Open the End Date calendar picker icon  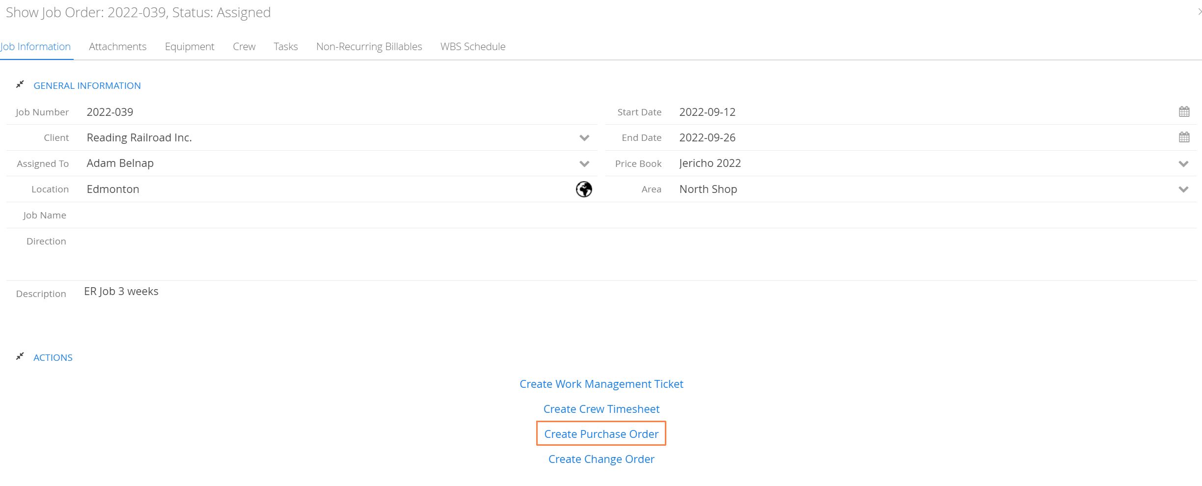point(1184,137)
